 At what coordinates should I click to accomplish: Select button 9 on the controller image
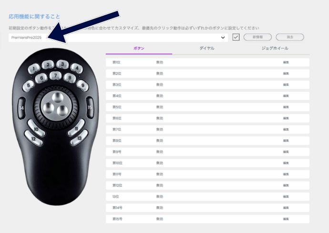(82, 86)
